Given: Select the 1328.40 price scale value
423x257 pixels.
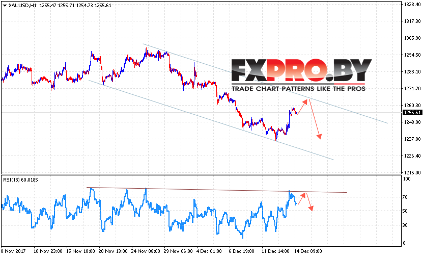Looking at the screenshot, I should coord(412,4).
